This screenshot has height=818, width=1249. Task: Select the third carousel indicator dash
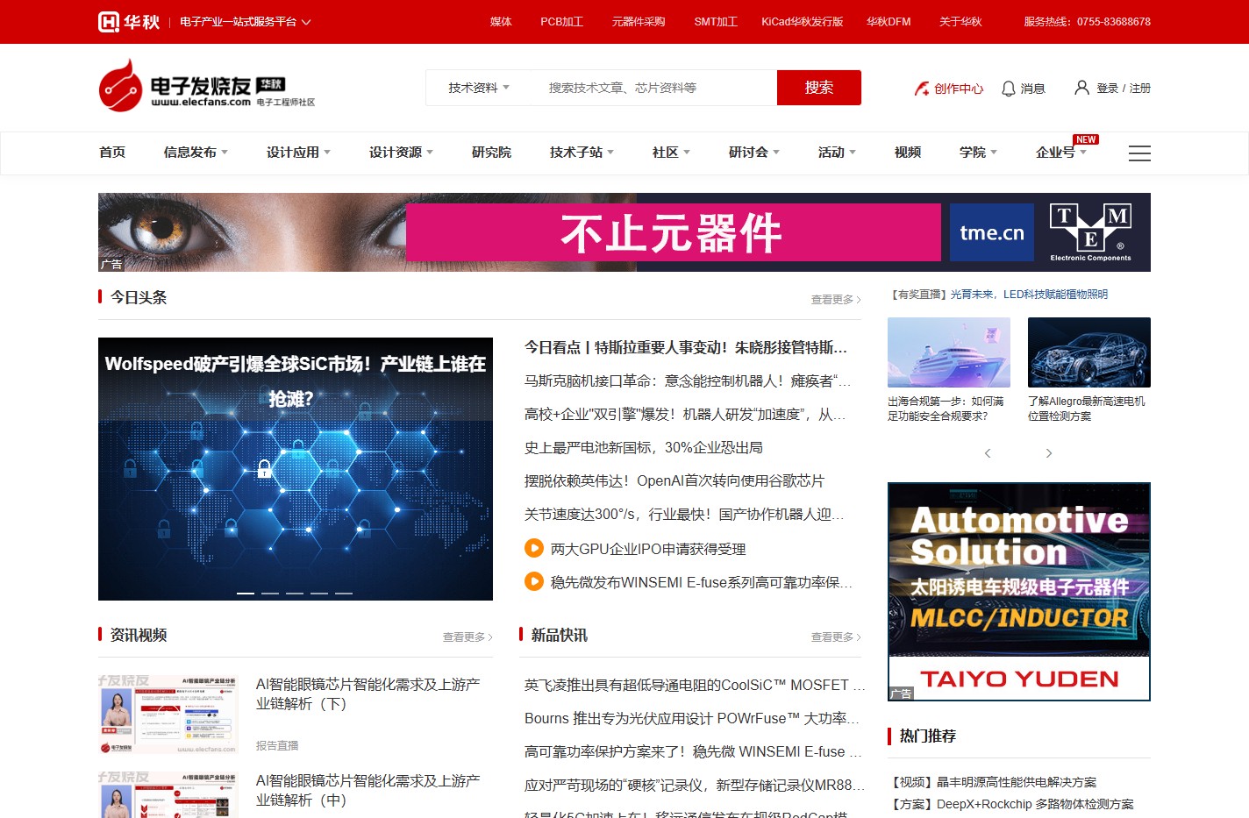(x=295, y=594)
